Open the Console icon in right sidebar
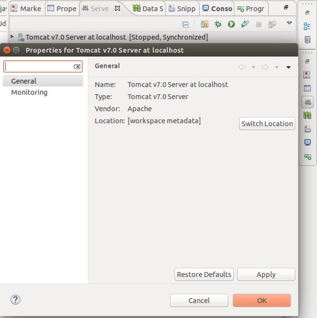Viewport: 317px width, 318px height. (307, 142)
